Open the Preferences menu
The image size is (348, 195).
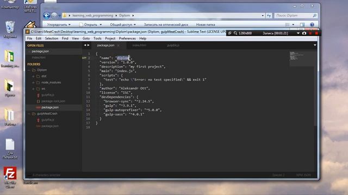(127, 38)
